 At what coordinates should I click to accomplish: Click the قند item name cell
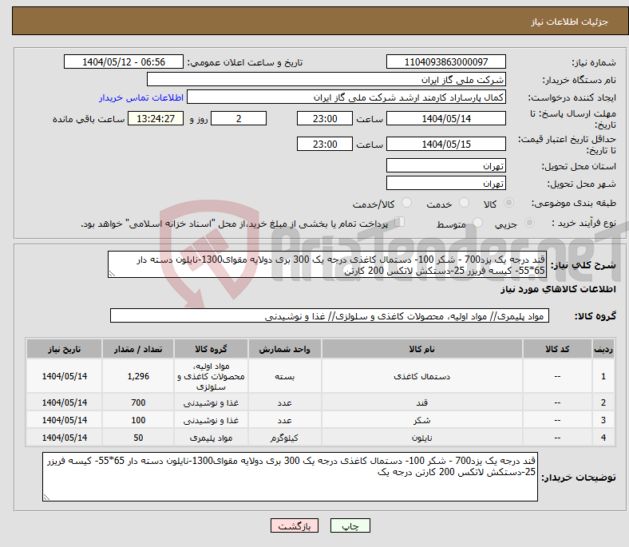(422, 402)
